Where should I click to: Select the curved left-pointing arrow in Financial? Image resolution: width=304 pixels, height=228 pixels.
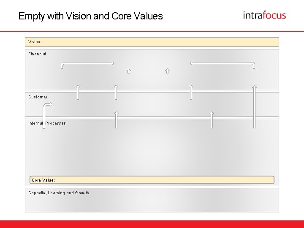click(x=223, y=63)
